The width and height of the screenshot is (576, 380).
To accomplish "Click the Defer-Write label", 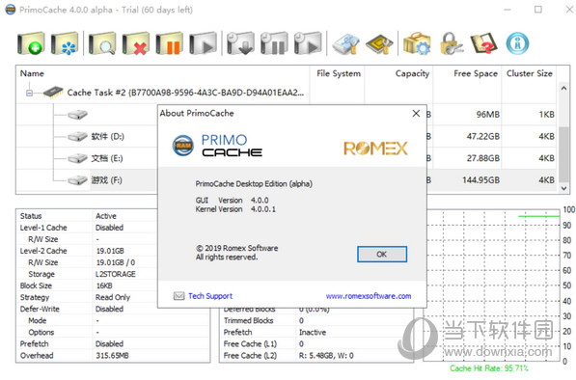I will [40, 309].
